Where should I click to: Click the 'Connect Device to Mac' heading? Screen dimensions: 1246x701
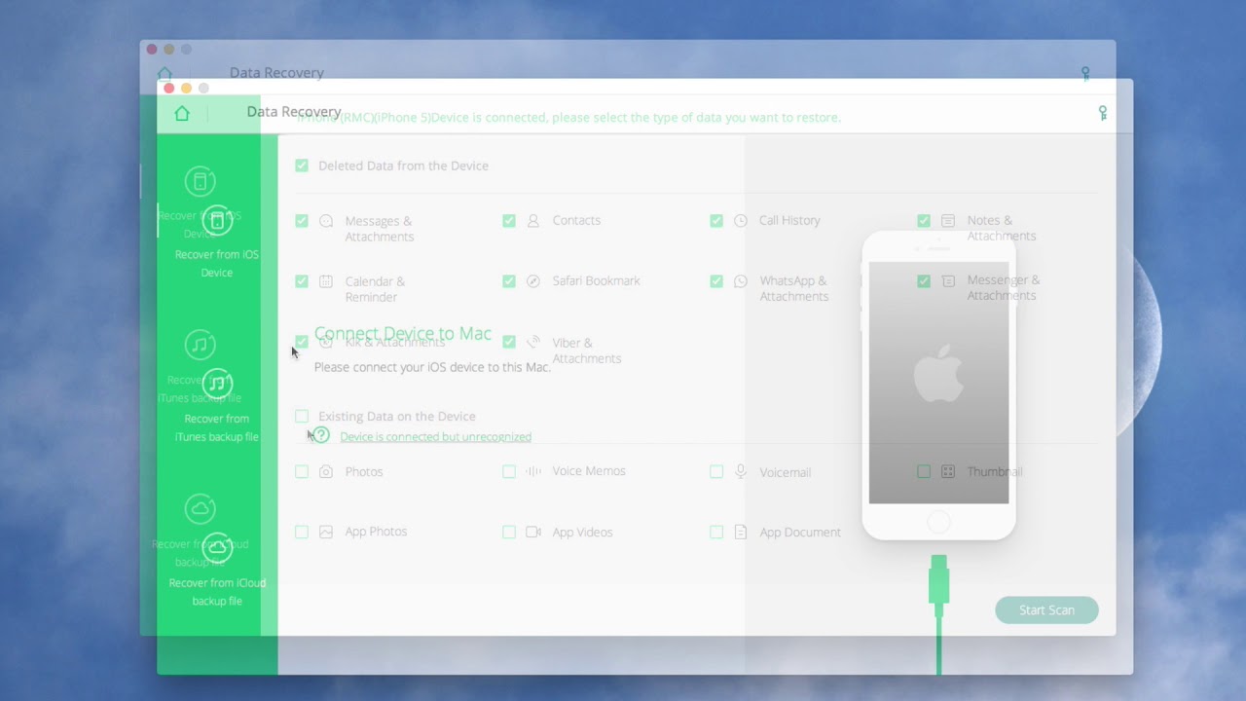pyautogui.click(x=403, y=334)
